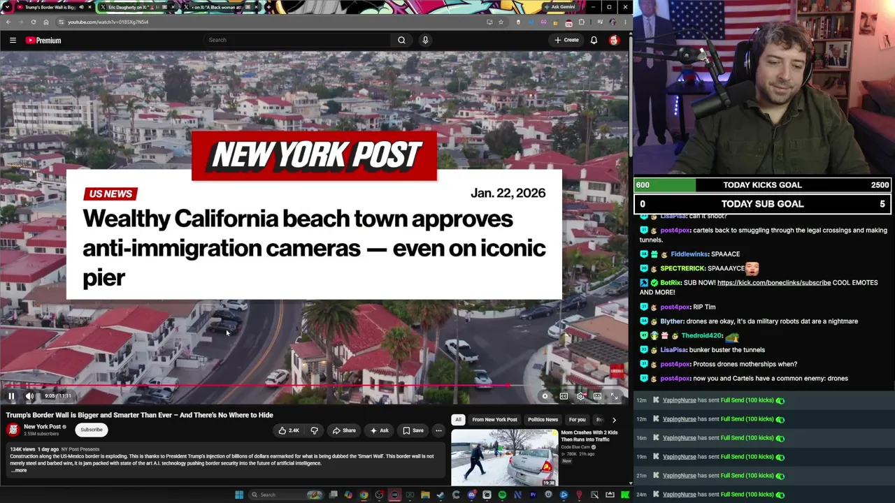895x503 pixels.
Task: Go to YouTube Premium home logo
Action: [x=43, y=41]
